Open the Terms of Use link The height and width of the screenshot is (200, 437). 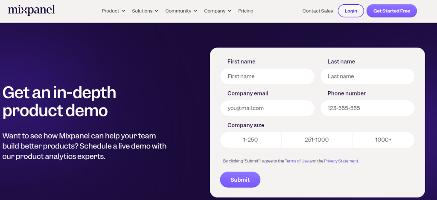click(x=297, y=161)
